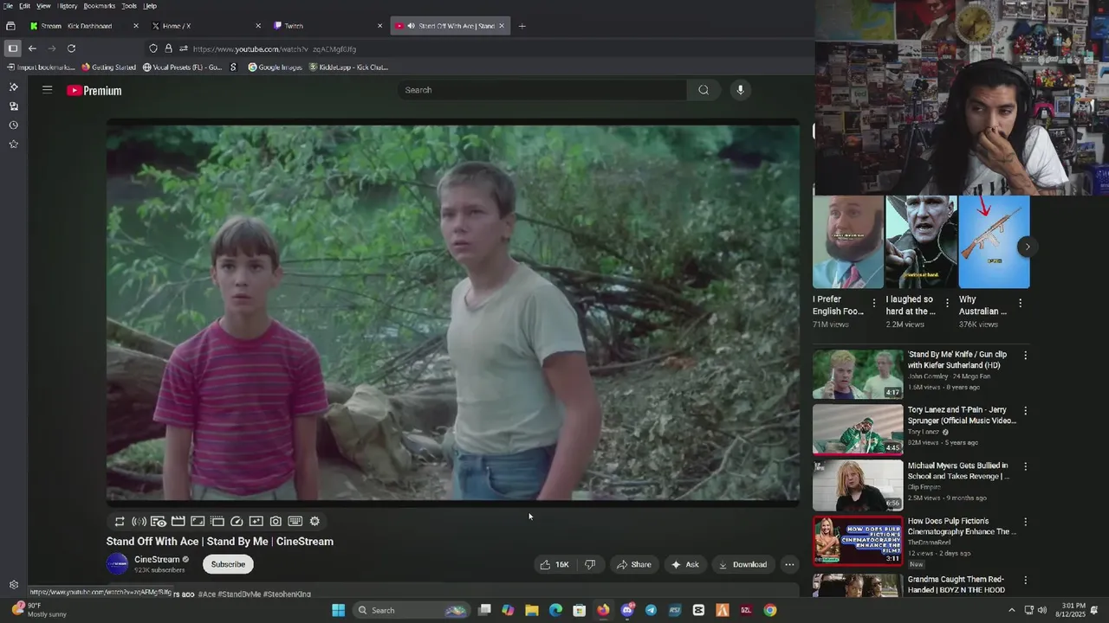Start voice search with microphone icon

[x=740, y=90]
